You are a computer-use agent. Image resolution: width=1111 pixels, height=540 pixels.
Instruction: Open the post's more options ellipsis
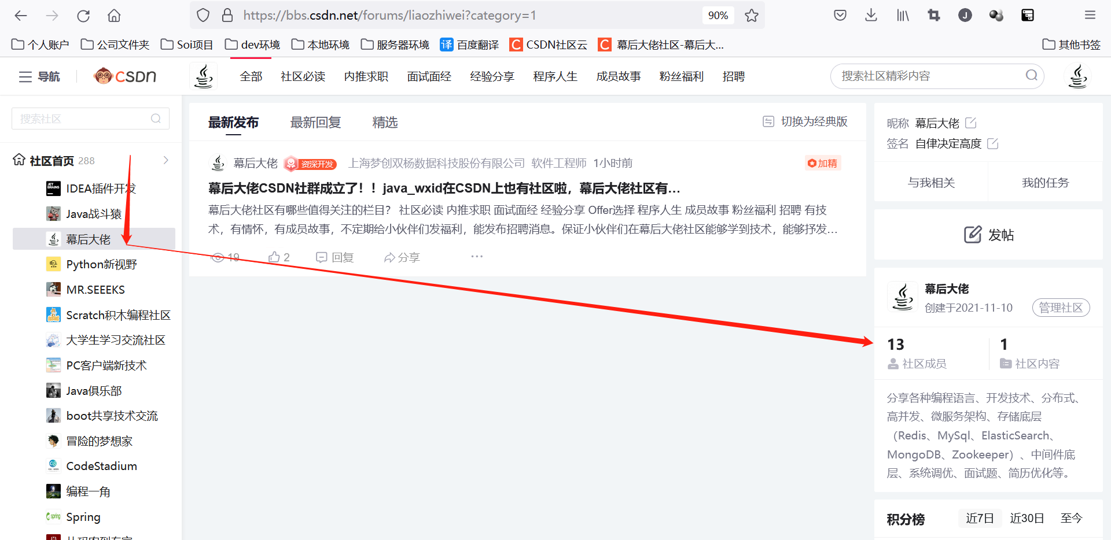[x=476, y=257]
